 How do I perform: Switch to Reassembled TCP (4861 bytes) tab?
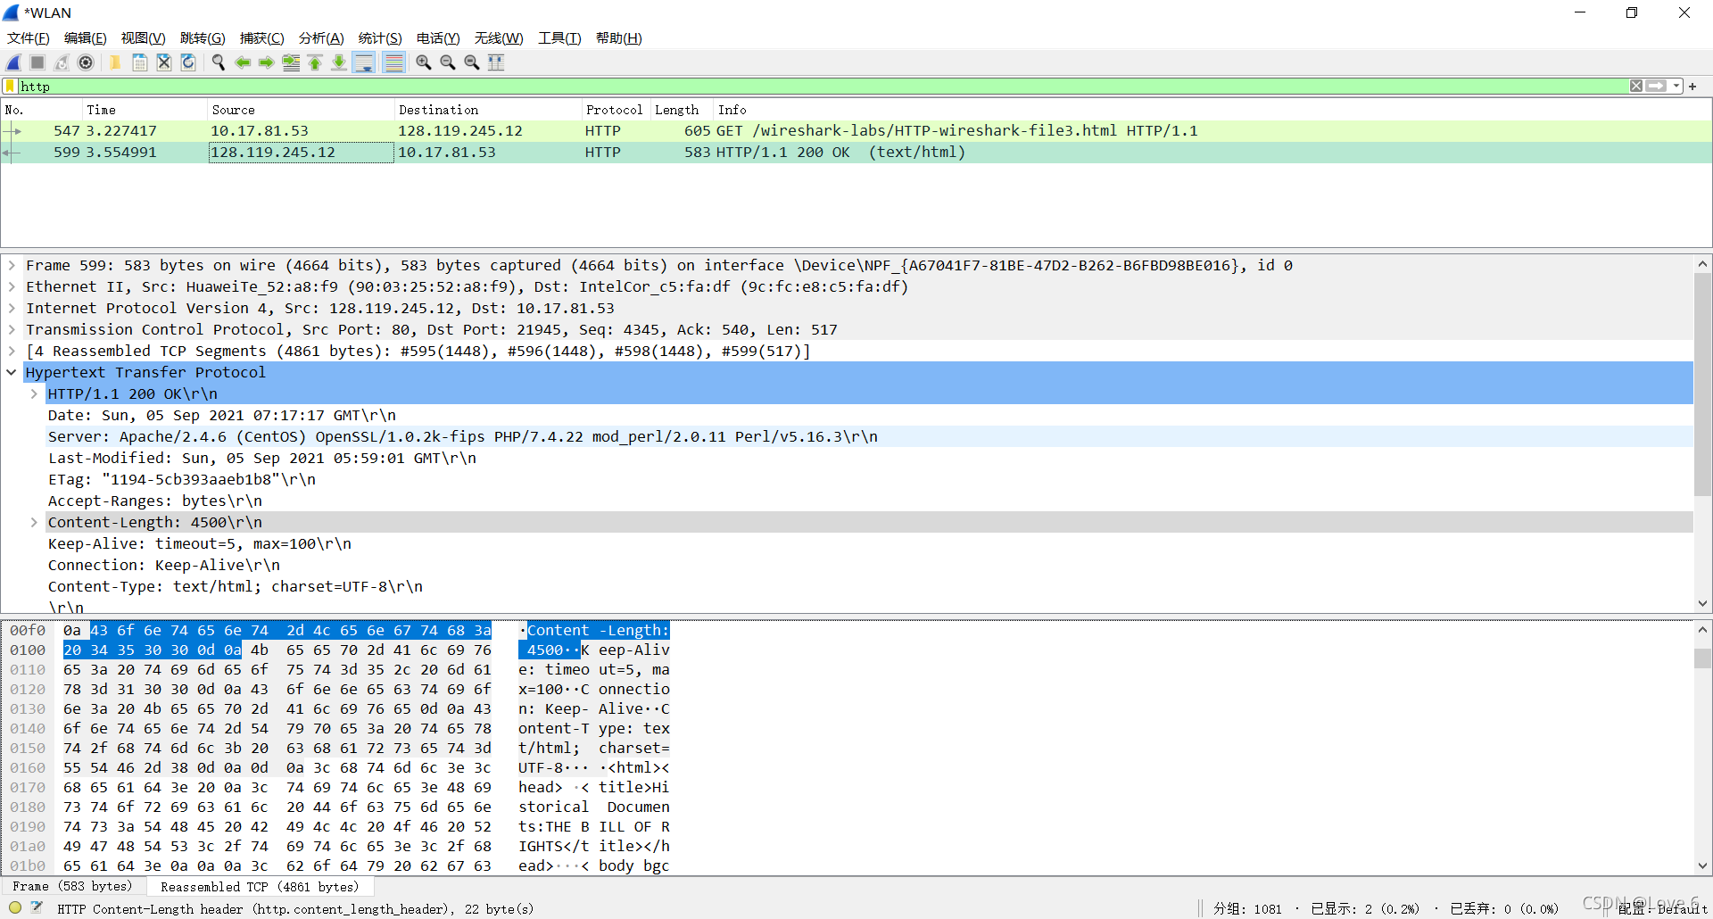click(260, 887)
